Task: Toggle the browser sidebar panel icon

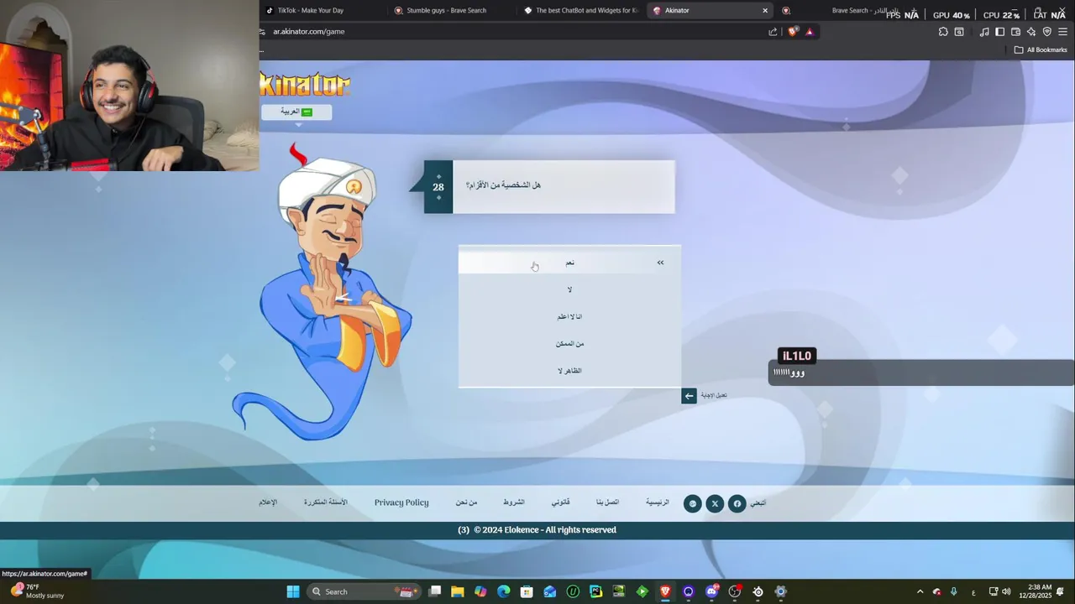Action: click(x=1000, y=32)
